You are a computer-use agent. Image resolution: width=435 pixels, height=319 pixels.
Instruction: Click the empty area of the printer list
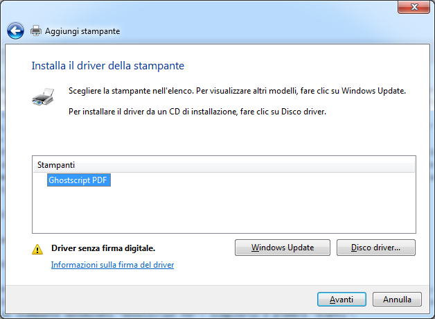point(223,212)
